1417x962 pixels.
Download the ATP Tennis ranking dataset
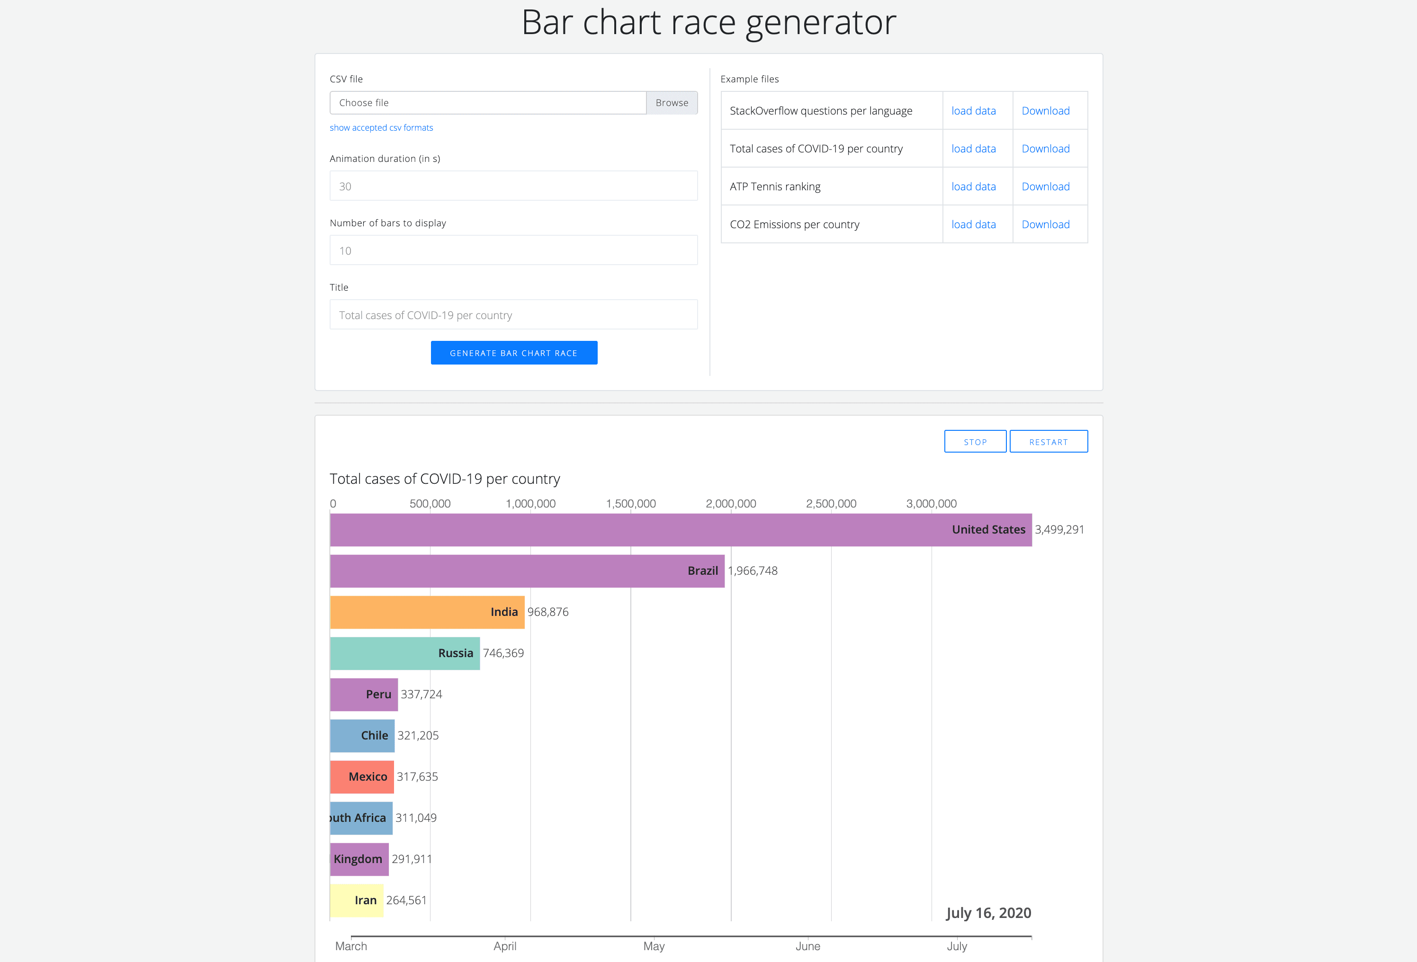point(1045,186)
